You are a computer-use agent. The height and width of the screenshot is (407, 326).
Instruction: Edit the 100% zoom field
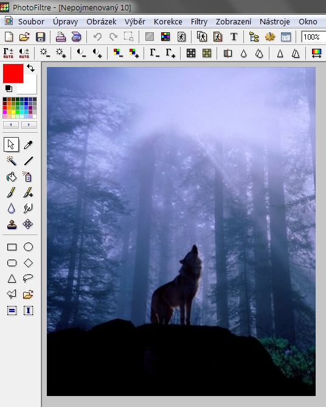click(x=313, y=37)
